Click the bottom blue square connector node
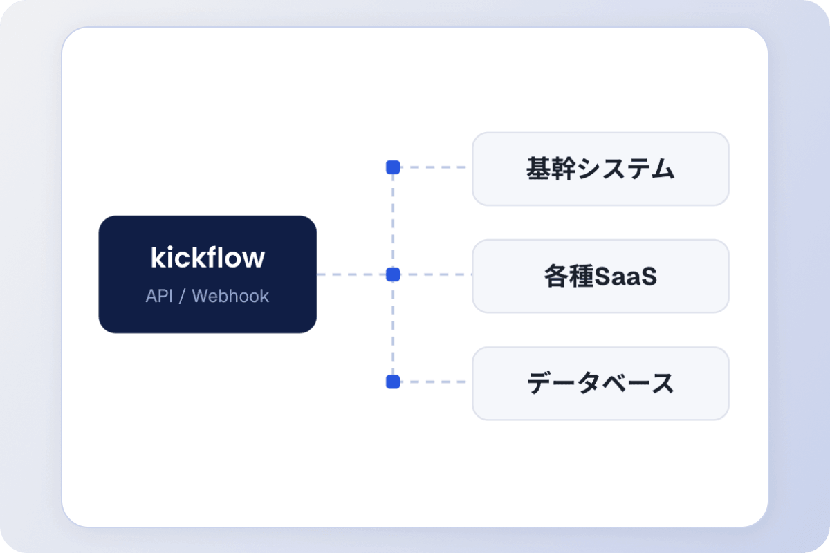This screenshot has width=830, height=553. click(393, 382)
